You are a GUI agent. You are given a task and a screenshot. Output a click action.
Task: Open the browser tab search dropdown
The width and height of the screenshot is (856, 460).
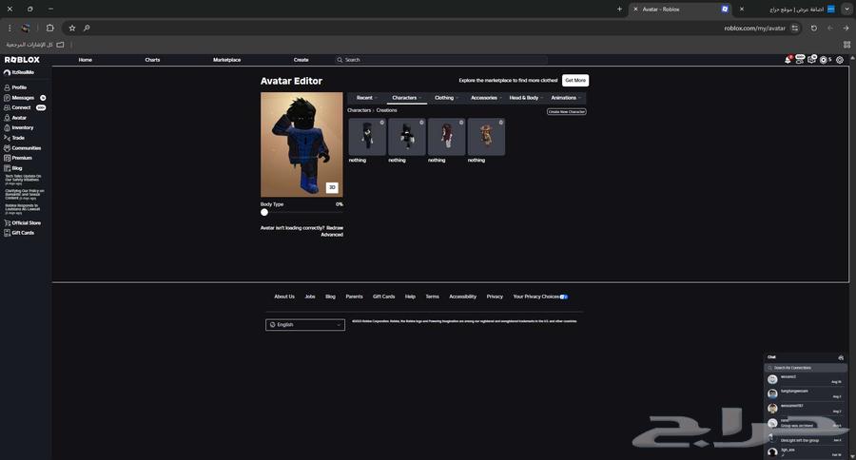point(846,10)
